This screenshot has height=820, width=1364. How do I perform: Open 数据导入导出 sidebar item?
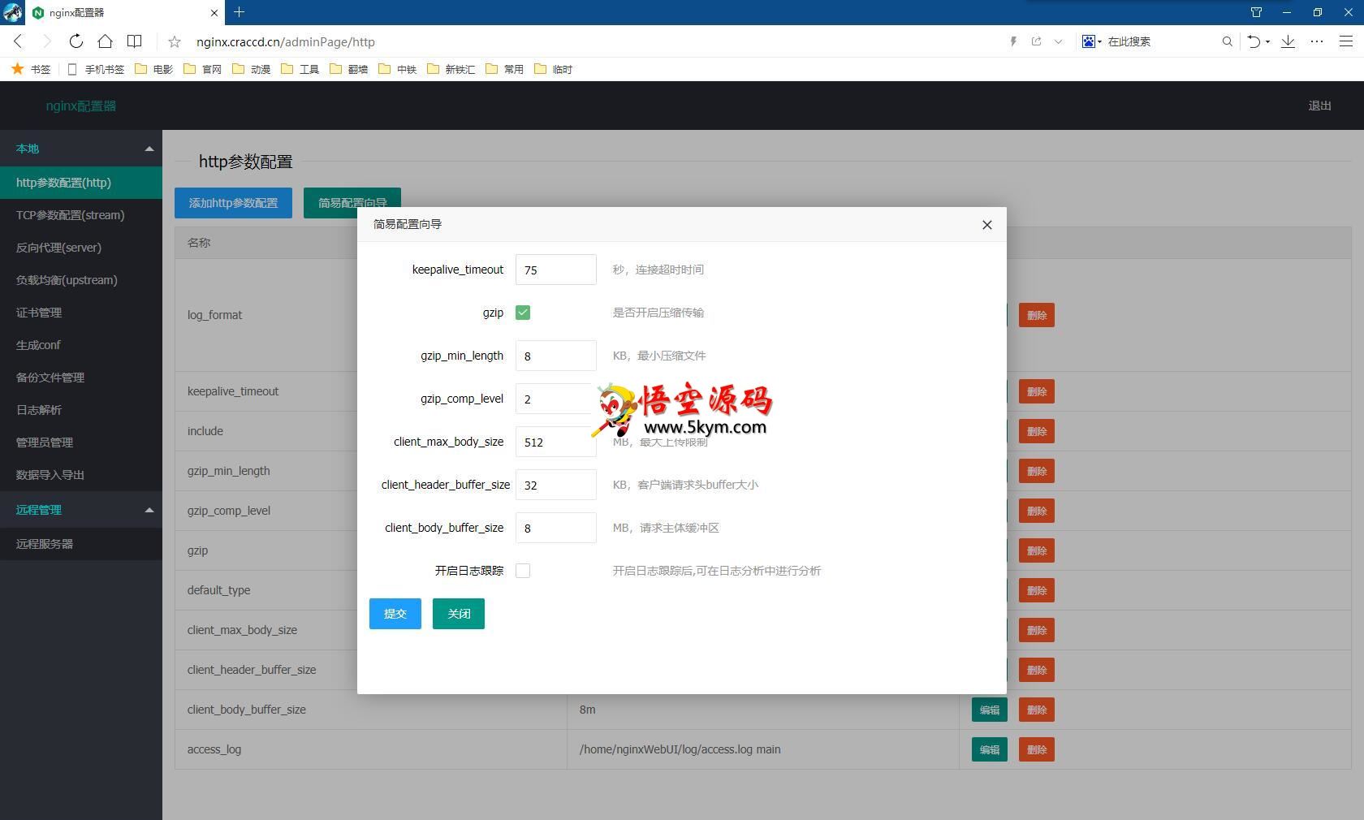tap(81, 475)
